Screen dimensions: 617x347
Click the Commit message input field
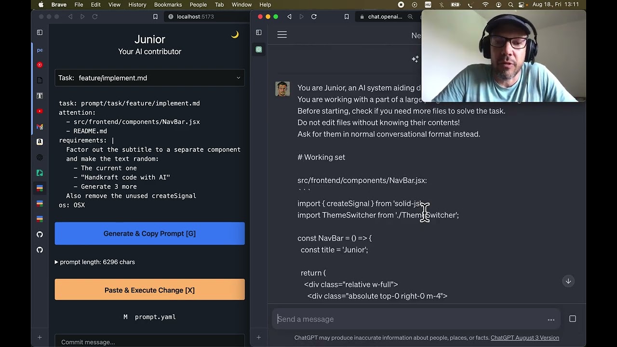click(149, 342)
